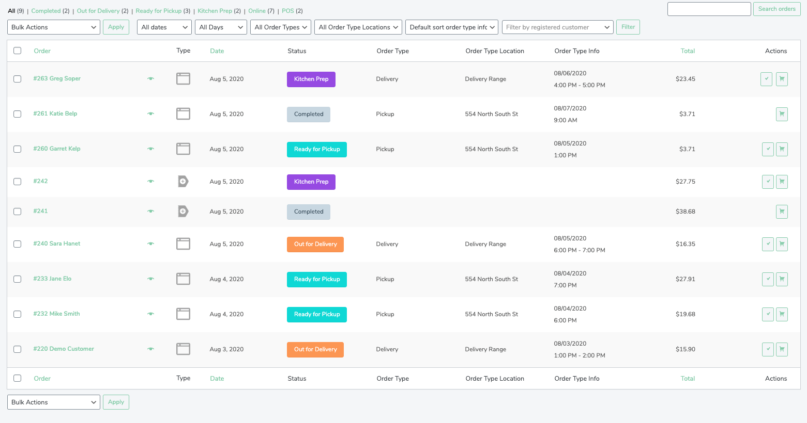Tick the checkbox for order #220 Demo Customer
This screenshot has height=423, width=807.
pos(17,349)
